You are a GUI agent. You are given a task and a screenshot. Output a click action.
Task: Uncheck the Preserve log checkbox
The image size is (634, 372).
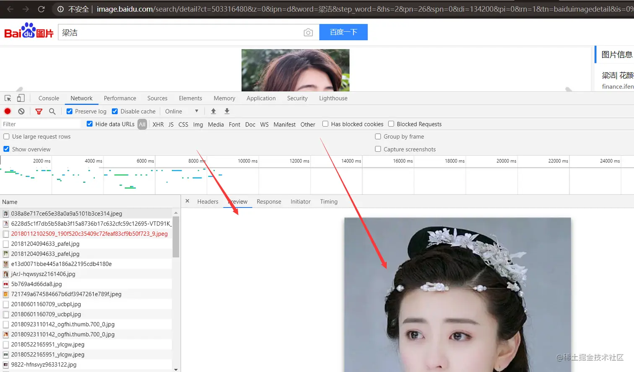[70, 111]
